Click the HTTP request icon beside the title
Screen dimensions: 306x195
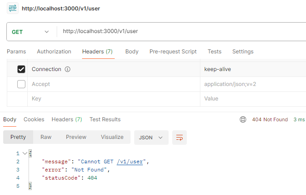(x=13, y=9)
